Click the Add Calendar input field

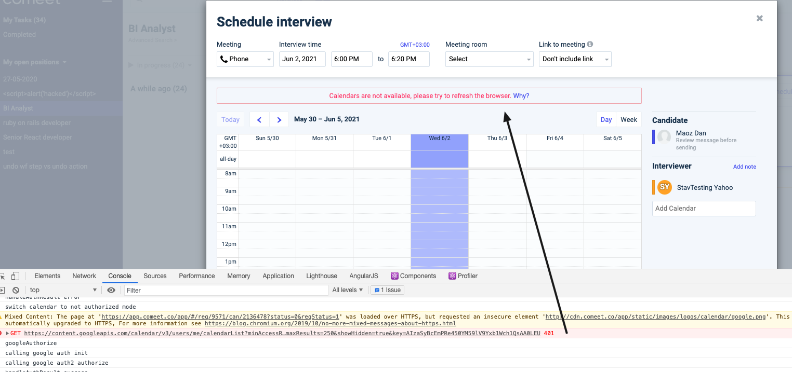click(x=704, y=209)
